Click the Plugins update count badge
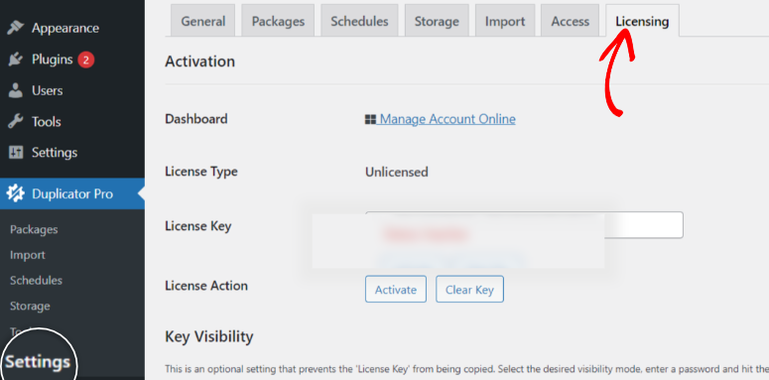The image size is (769, 380). [x=85, y=60]
